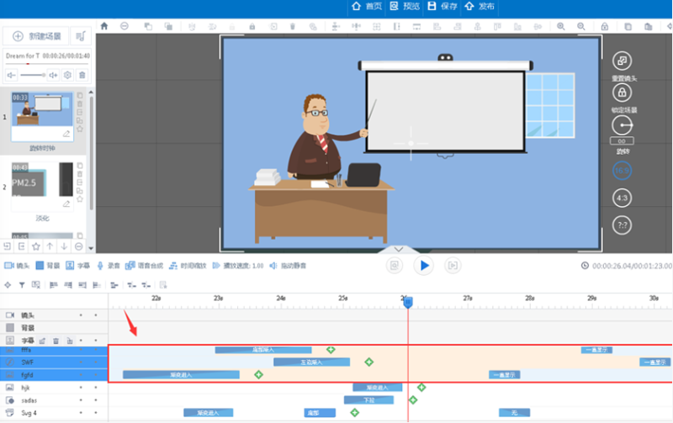Image resolution: width=673 pixels, height=423 pixels.
Task: Click the preview-from-start button left of play
Action: click(x=394, y=266)
